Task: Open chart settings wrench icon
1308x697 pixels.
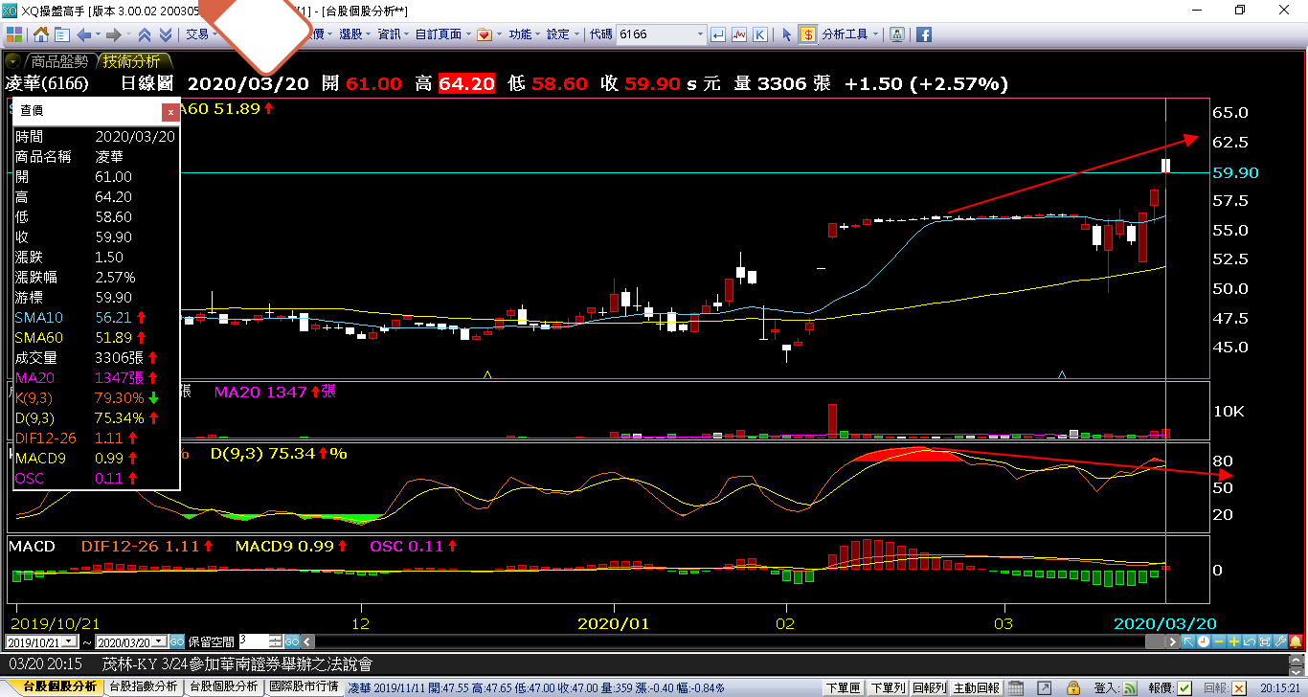Action: [x=1278, y=641]
